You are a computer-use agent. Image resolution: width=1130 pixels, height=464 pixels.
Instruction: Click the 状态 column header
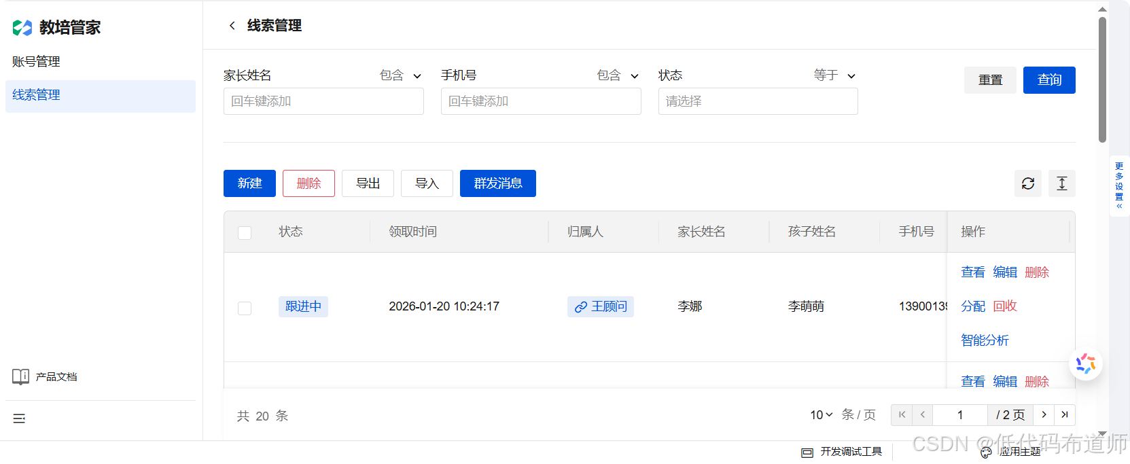coord(291,232)
